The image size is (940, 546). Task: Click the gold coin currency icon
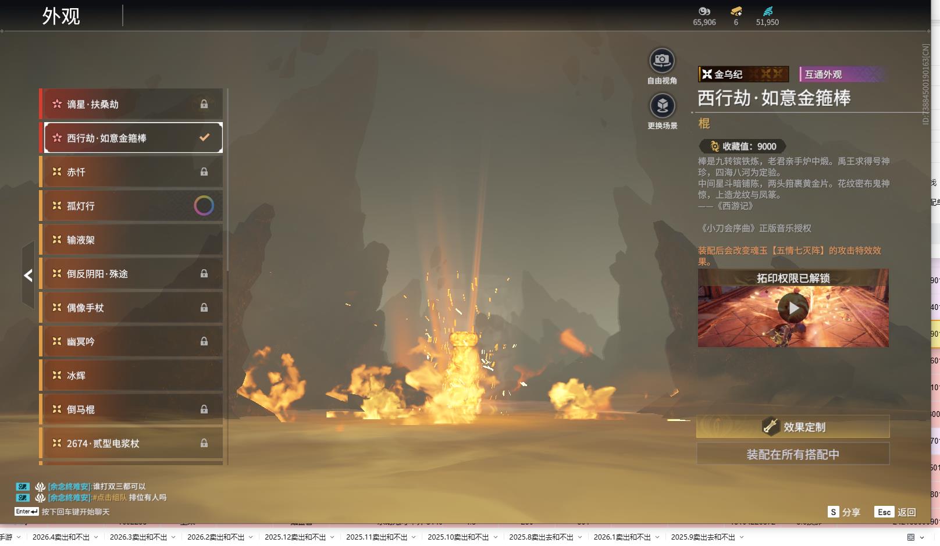click(x=704, y=11)
